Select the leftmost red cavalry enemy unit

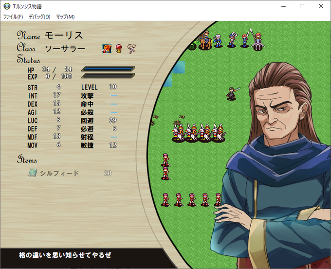(x=178, y=132)
